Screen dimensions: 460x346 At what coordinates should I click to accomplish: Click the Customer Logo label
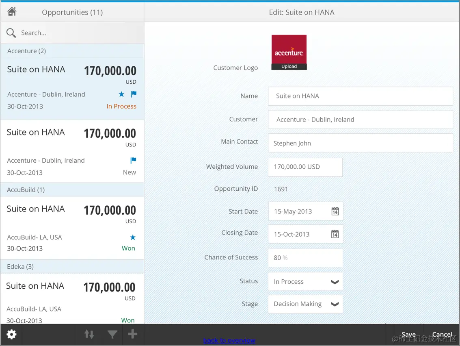click(x=235, y=68)
